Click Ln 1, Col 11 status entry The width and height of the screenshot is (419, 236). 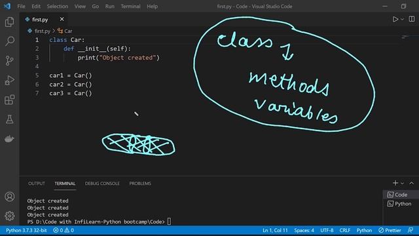(275, 230)
